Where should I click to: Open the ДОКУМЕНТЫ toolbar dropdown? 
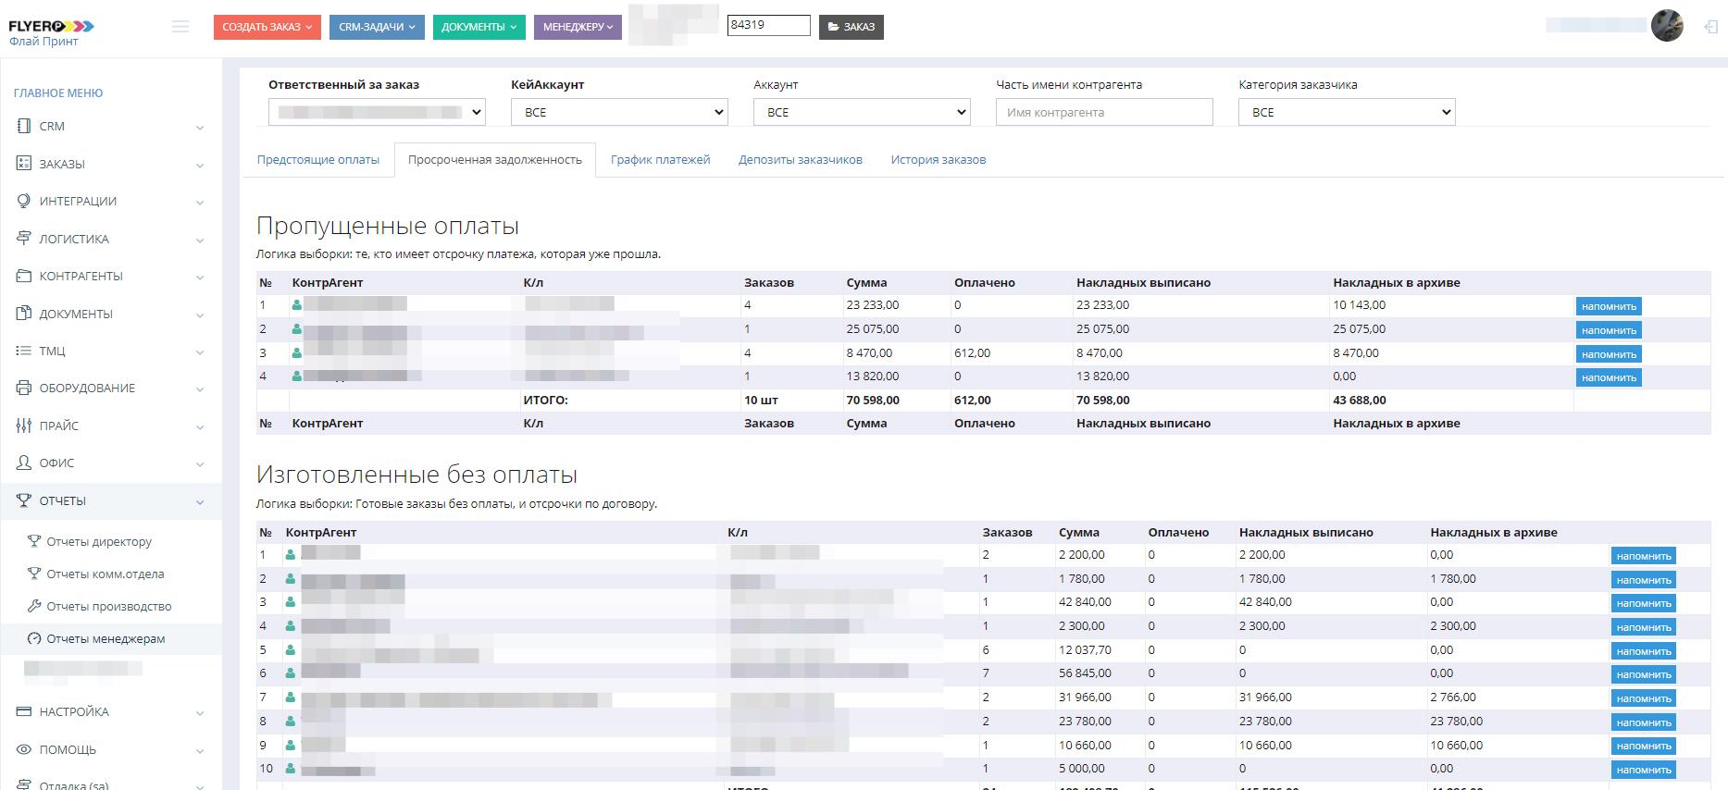pyautogui.click(x=479, y=27)
